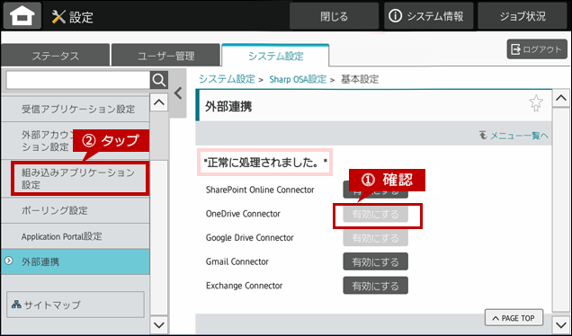Click OneDrive Connector 有効にする button

[375, 215]
